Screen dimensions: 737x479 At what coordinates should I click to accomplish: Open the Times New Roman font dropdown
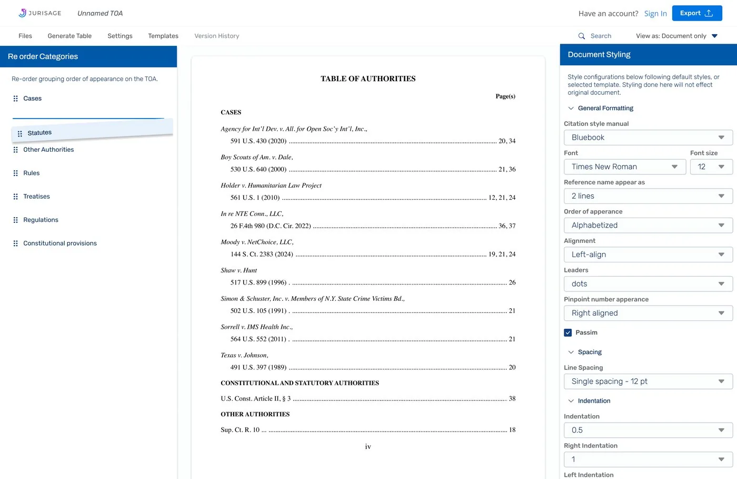point(625,167)
